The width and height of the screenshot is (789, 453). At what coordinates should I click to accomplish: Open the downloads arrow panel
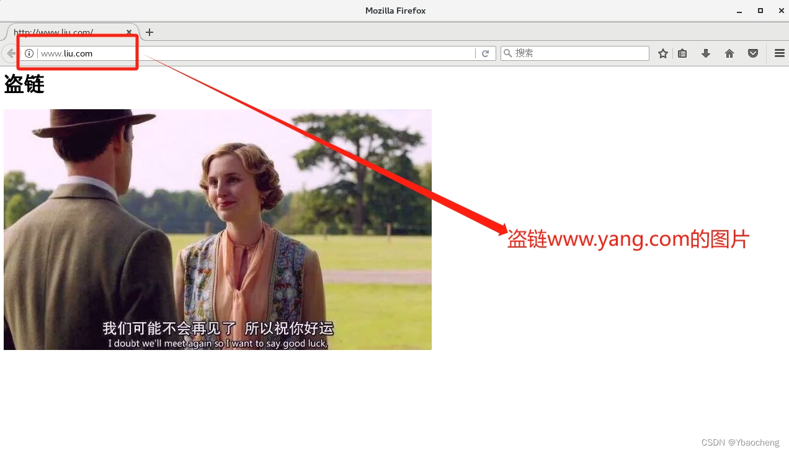[x=706, y=53]
